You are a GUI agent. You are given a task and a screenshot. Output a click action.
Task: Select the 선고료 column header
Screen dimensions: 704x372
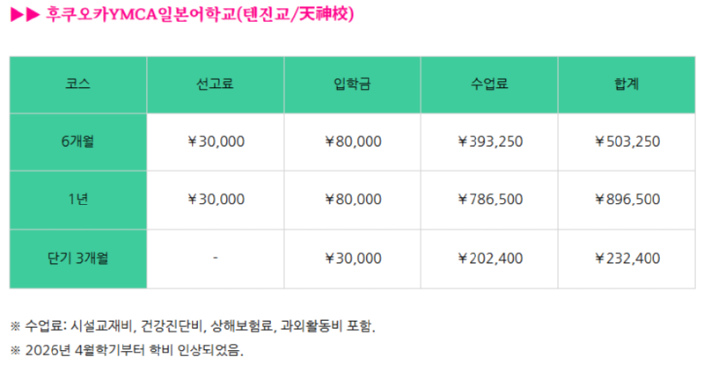(x=216, y=84)
